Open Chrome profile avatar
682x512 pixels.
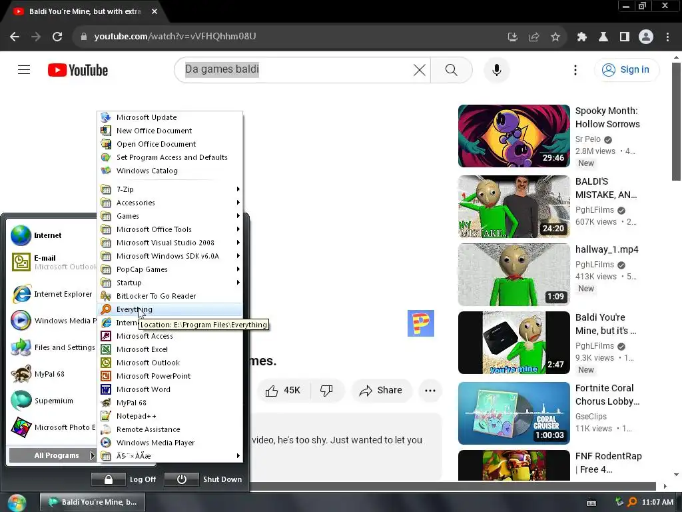[646, 37]
